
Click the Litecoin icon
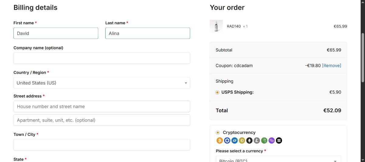[257, 140]
